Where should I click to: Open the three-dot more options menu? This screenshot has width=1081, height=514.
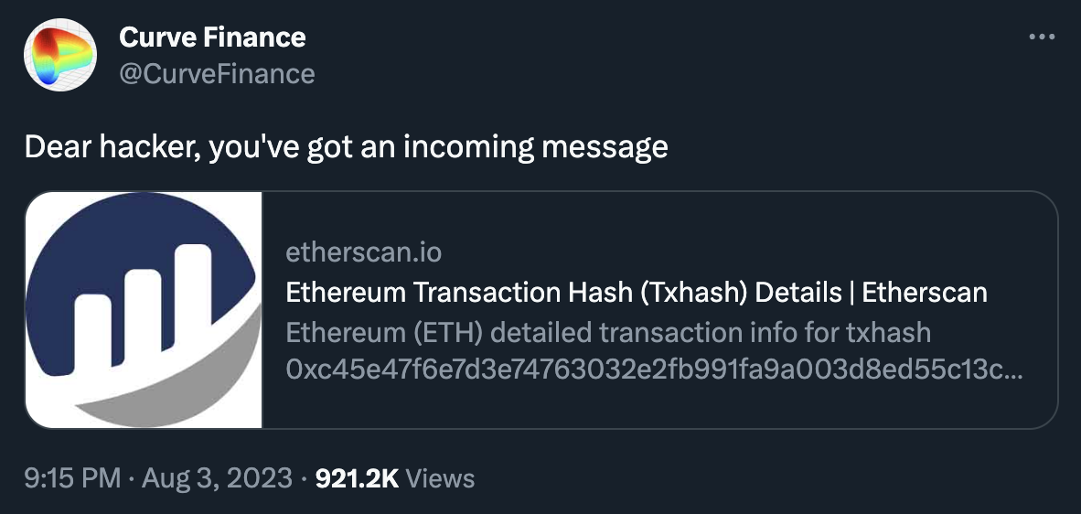tap(1042, 37)
